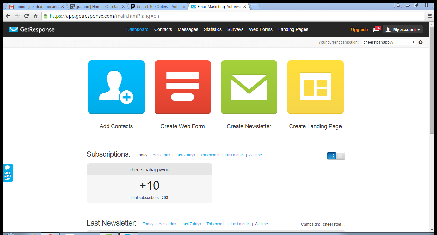Open Dashboard in top navigation
Viewport: 437px width, 235px height.
coord(138,29)
